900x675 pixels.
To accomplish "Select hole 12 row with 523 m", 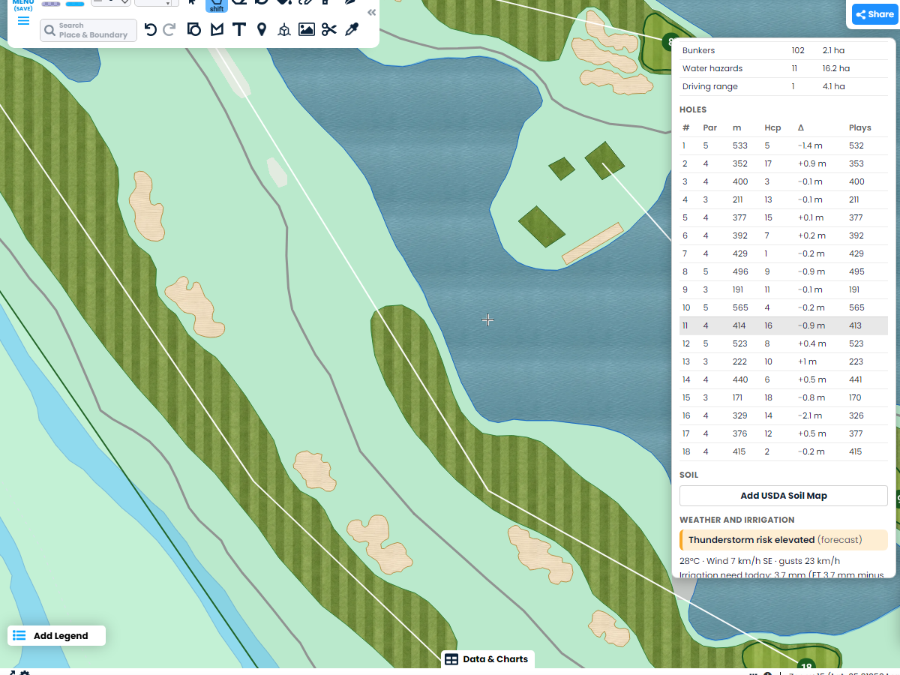I will [784, 343].
